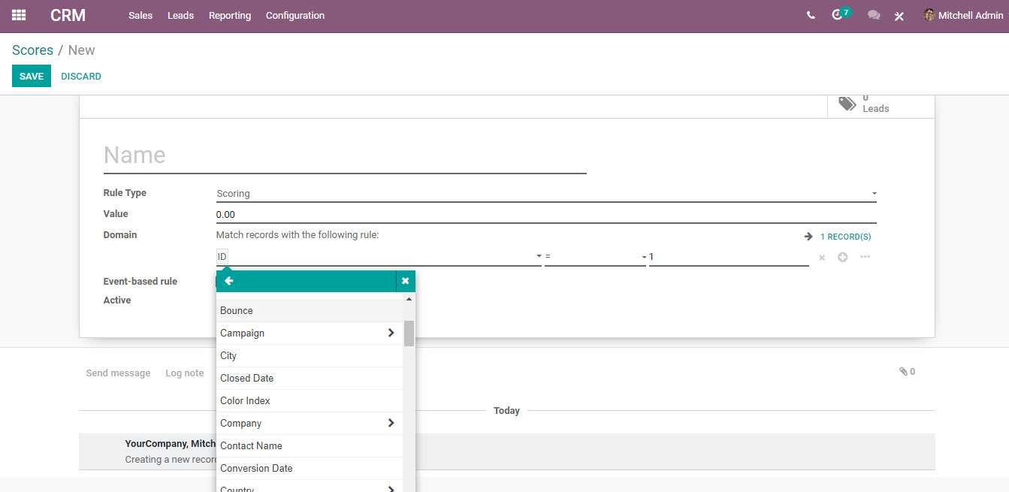Click the domain value field containing 1

point(729,257)
